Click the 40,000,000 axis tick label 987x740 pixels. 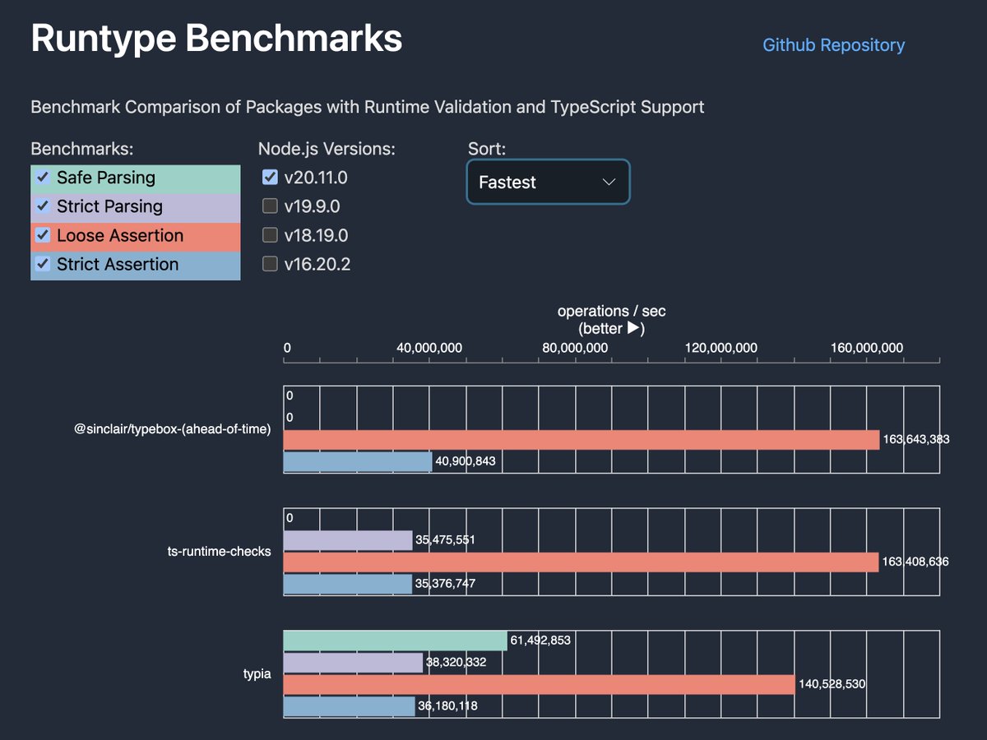429,348
